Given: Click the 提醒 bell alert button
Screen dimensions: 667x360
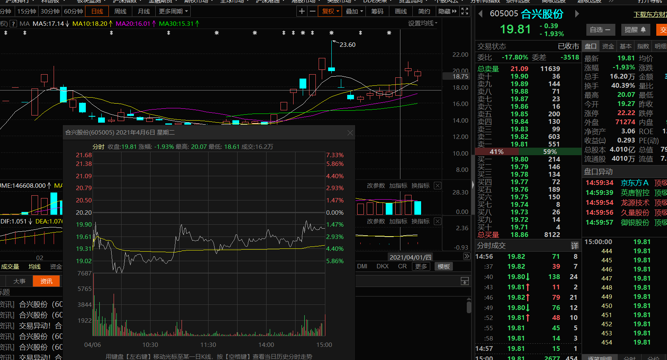Looking at the screenshot, I should (x=635, y=30).
